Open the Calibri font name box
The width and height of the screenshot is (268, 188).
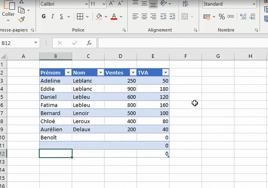coord(64,4)
